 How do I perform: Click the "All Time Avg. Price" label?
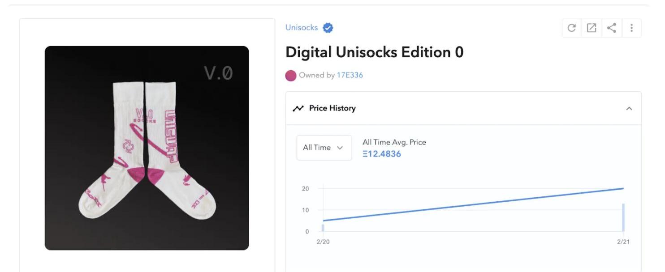(x=394, y=142)
